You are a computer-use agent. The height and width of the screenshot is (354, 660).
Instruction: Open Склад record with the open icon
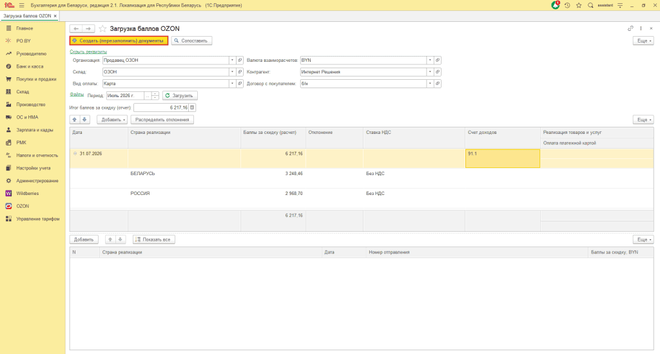240,72
